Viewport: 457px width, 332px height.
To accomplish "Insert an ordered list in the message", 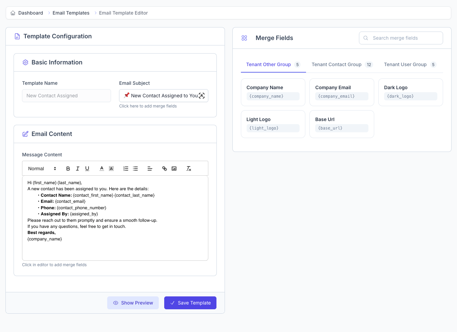I will 126,168.
